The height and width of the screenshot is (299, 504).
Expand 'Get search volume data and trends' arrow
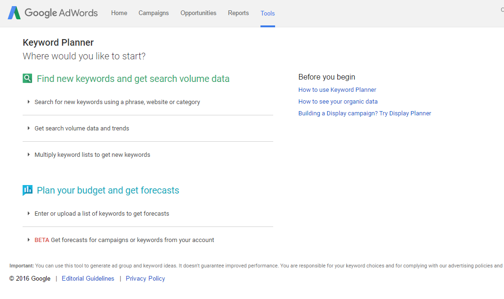(29, 128)
